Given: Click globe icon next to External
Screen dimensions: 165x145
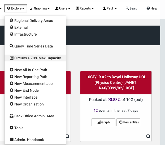Looking at the screenshot, I should pyautogui.click(x=11, y=27).
